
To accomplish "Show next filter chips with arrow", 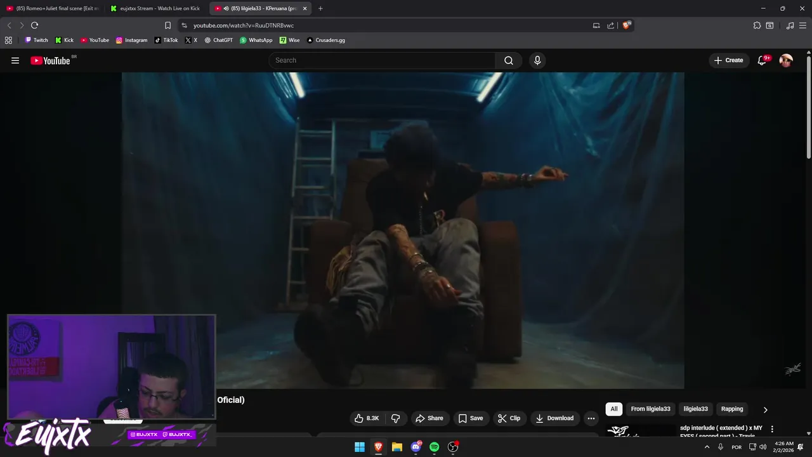I will point(765,409).
